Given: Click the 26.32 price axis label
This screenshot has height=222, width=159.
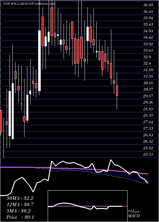Looking at the screenshot, I should coord(148,141).
